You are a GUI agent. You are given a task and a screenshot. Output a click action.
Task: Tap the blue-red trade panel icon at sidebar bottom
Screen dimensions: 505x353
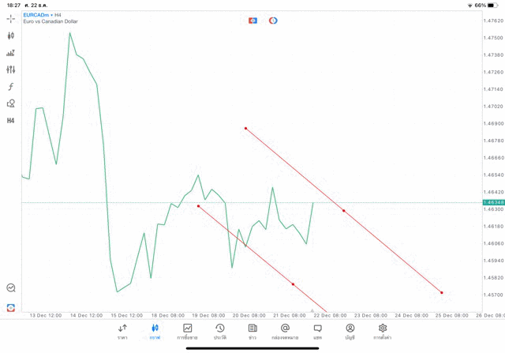point(11,307)
